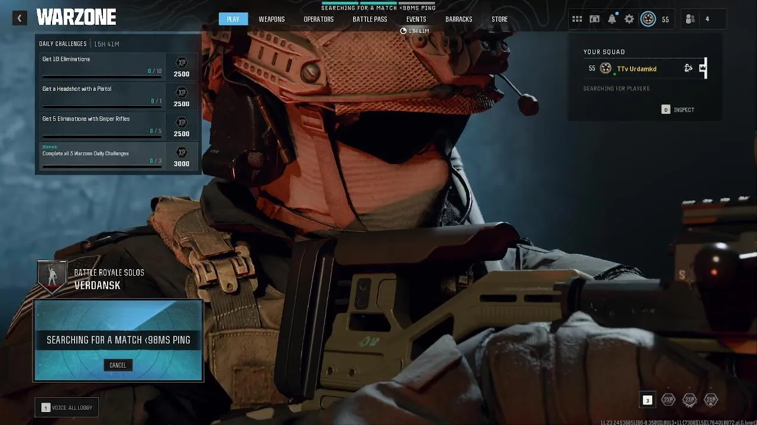Open the Battle Pass tab
The width and height of the screenshot is (757, 425).
(x=370, y=19)
